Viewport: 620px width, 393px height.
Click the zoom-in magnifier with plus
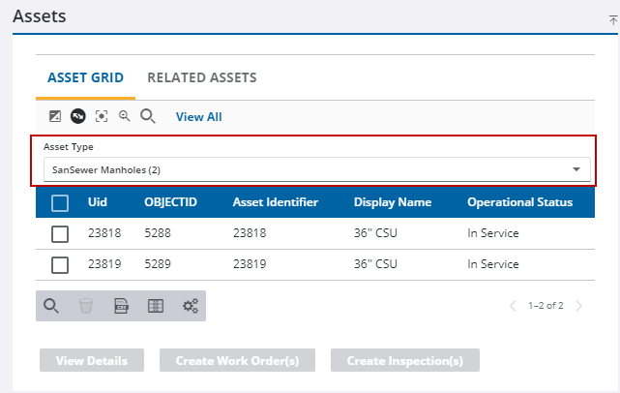pyautogui.click(x=124, y=117)
